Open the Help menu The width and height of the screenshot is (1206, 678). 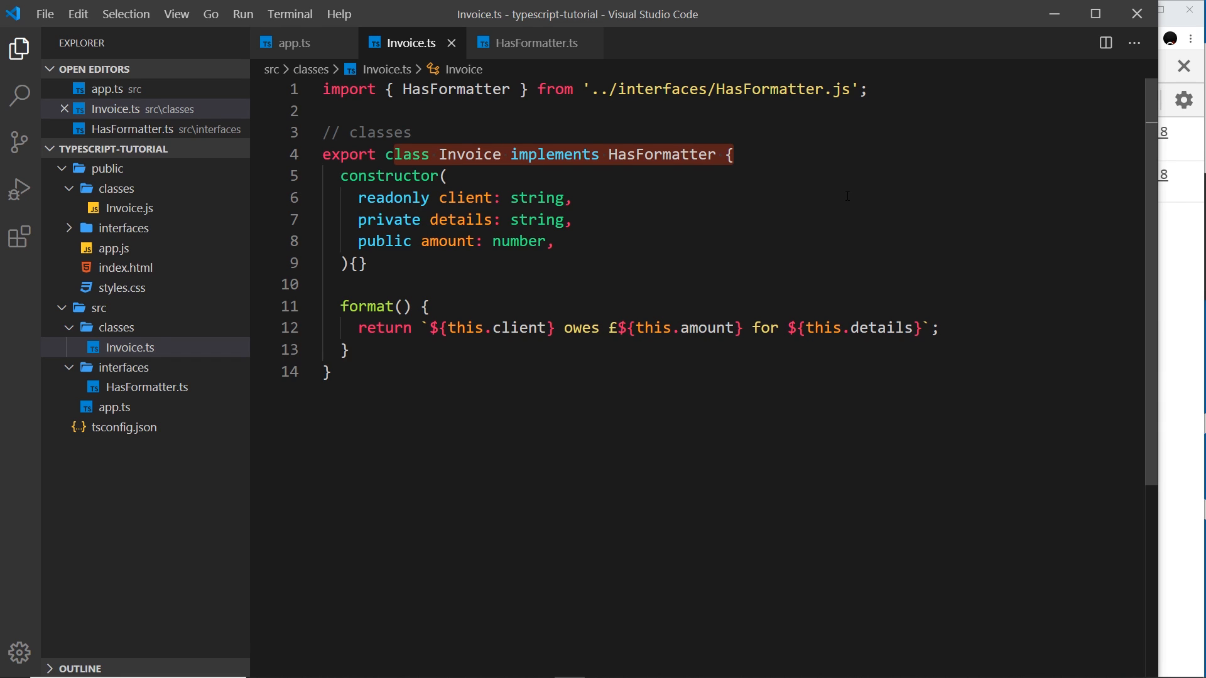(339, 14)
